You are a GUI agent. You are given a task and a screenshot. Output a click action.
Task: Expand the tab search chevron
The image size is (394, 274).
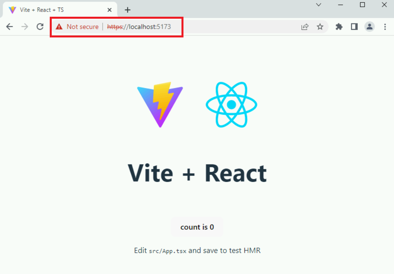(x=319, y=5)
